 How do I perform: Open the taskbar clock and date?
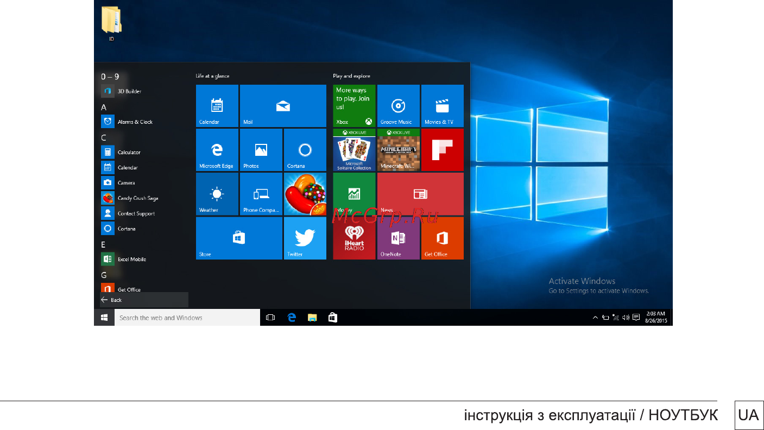pyautogui.click(x=655, y=318)
